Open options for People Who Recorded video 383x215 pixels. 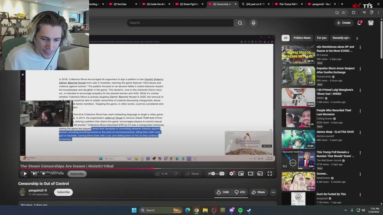click(360, 111)
